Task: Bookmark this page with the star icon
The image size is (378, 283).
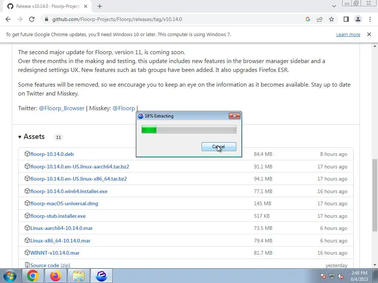Action: pos(331,19)
